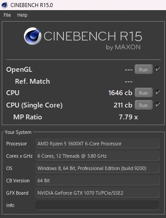The height and width of the screenshot is (218, 166).
Task: Open the File menu
Action: (7, 15)
